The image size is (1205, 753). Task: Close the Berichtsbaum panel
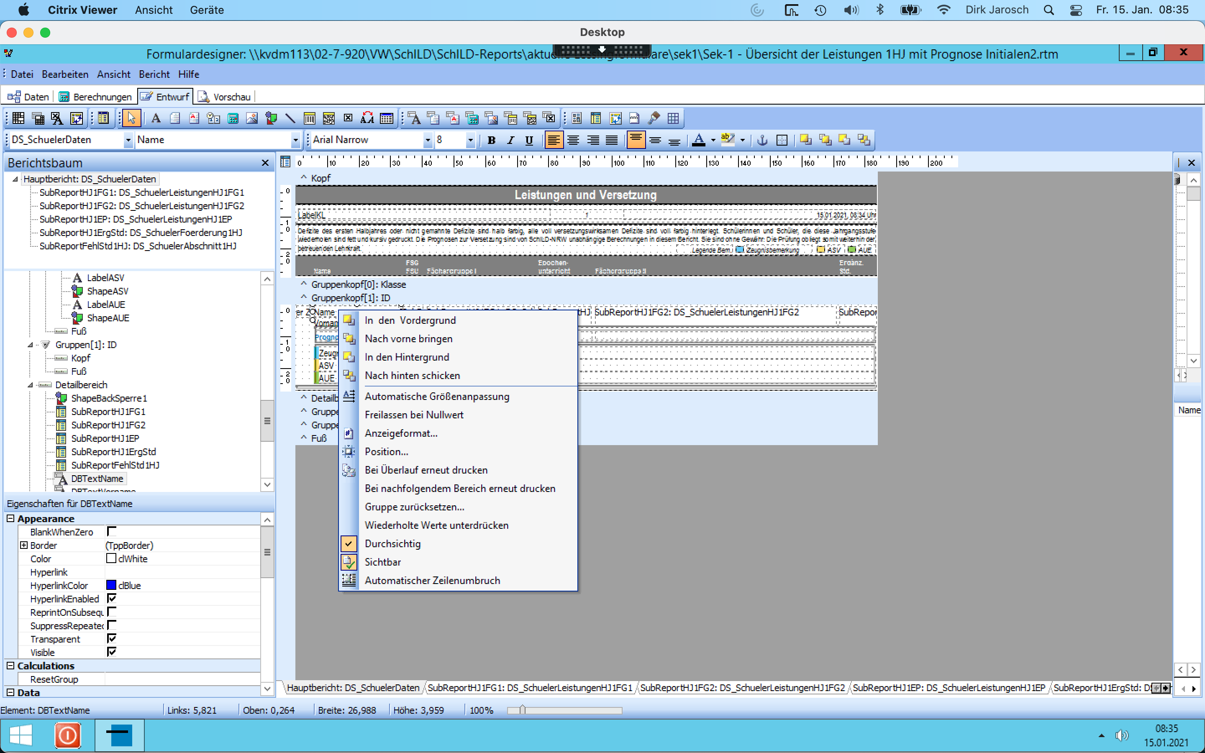(265, 163)
